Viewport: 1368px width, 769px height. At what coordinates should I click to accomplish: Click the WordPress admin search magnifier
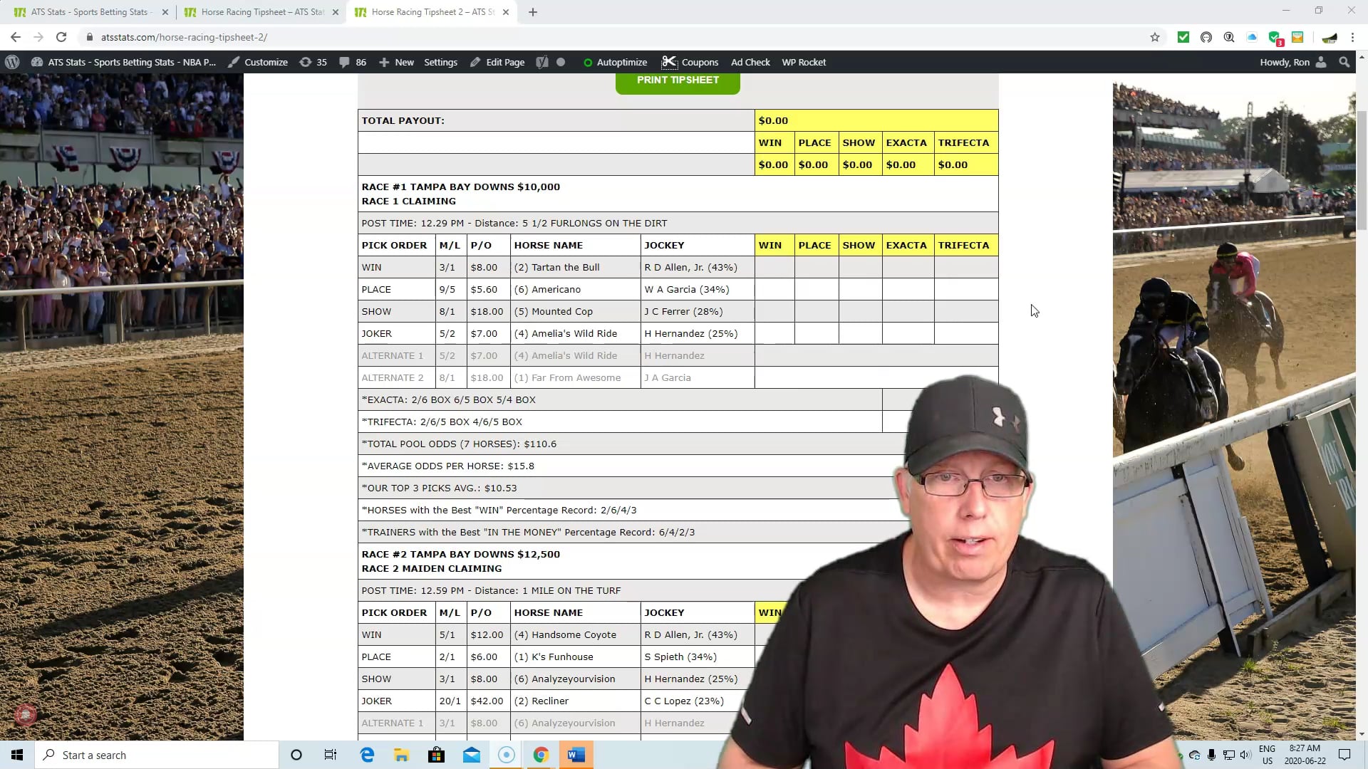click(1344, 62)
